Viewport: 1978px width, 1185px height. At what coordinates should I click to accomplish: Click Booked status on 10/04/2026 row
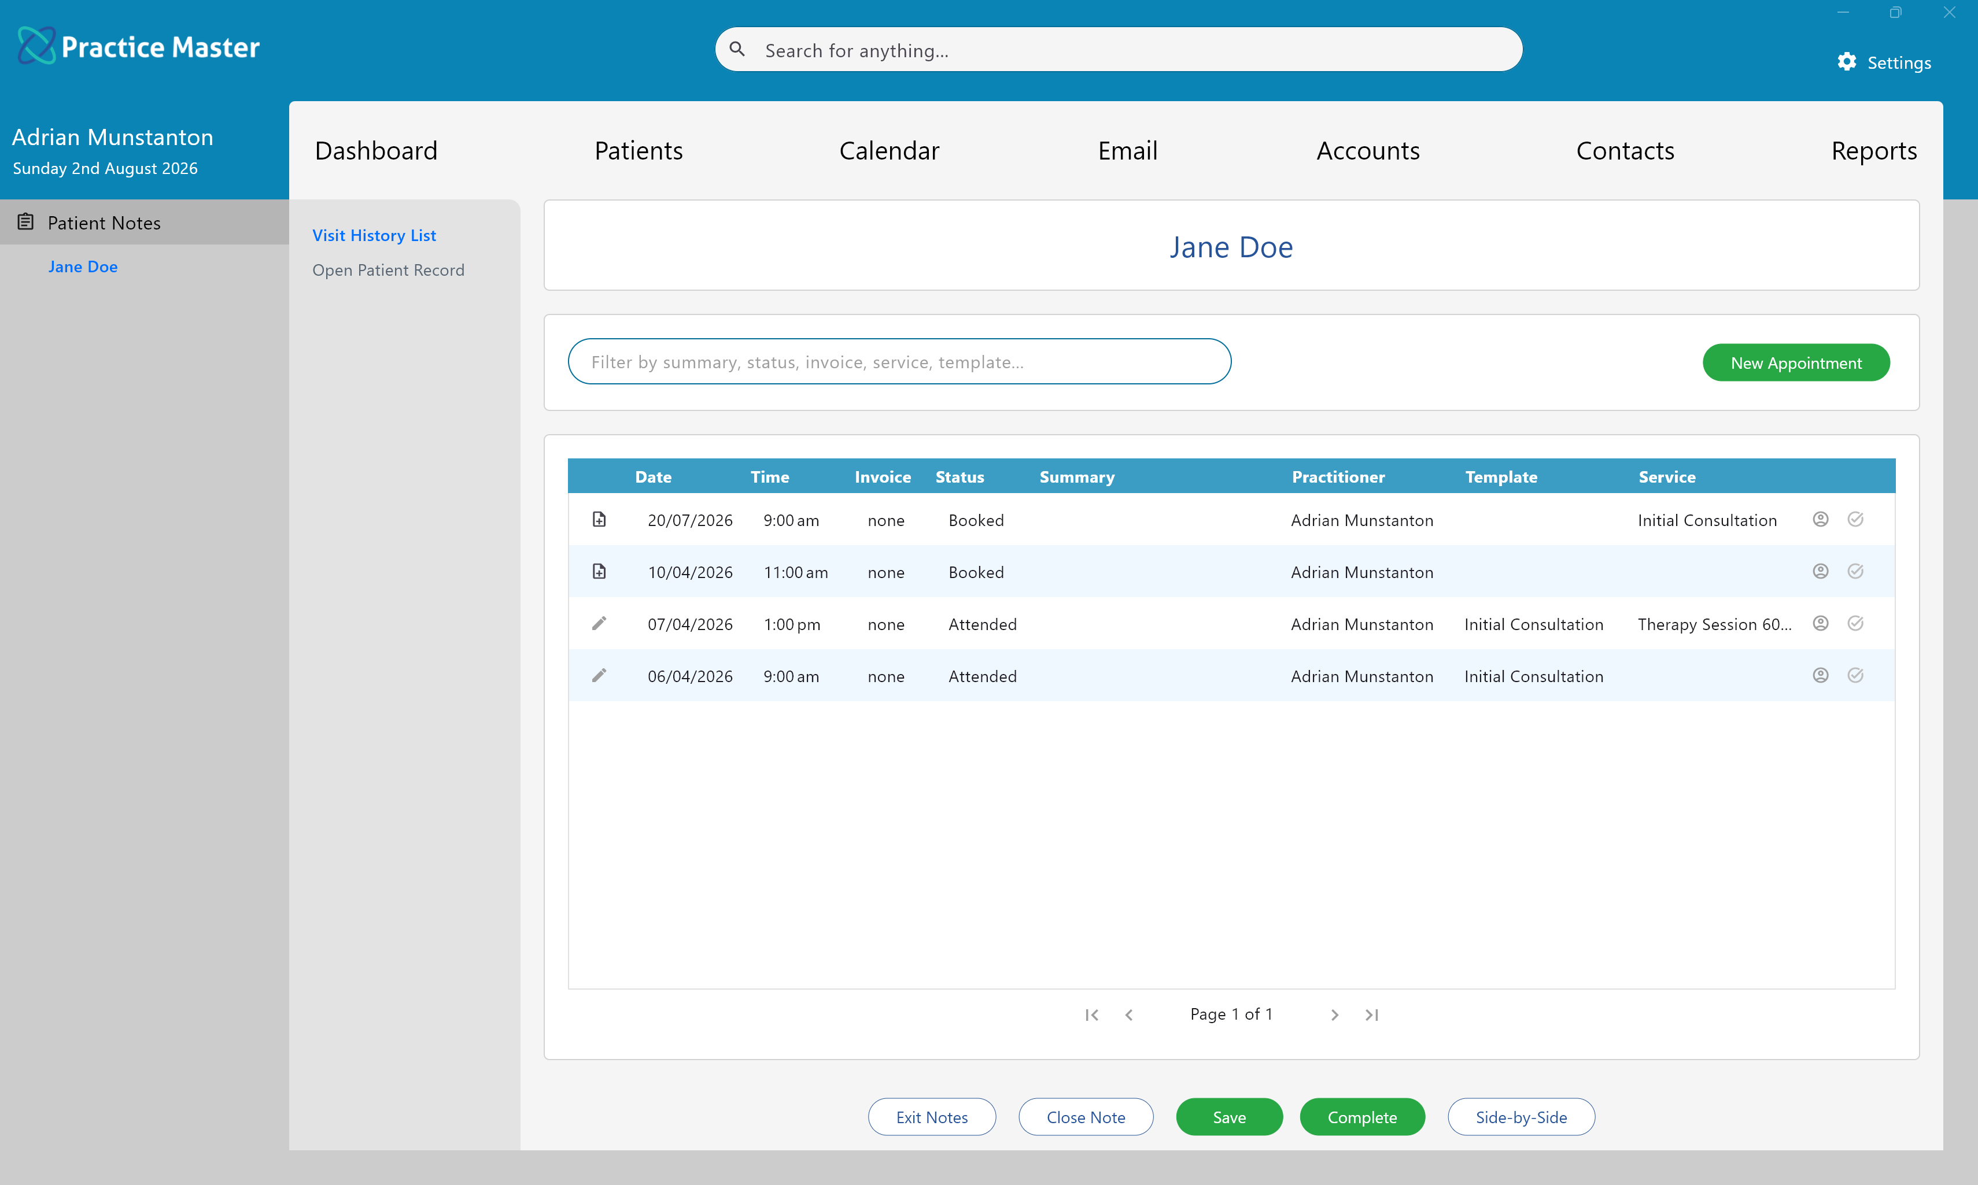pyautogui.click(x=976, y=572)
